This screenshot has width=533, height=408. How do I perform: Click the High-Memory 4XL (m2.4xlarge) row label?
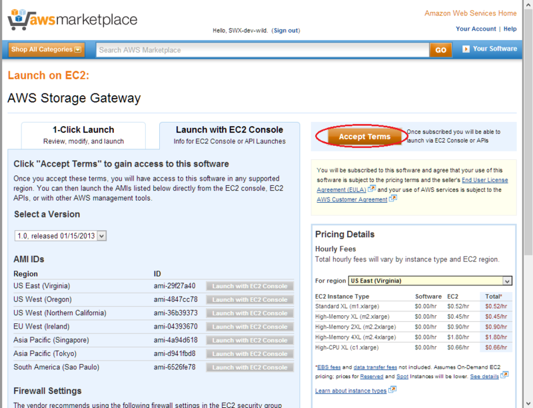click(x=356, y=337)
